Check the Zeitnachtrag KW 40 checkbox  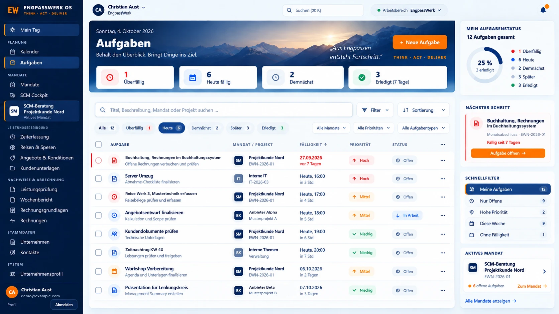tap(98, 253)
